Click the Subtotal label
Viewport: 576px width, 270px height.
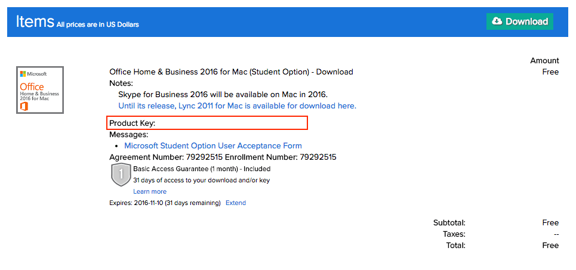coord(449,223)
